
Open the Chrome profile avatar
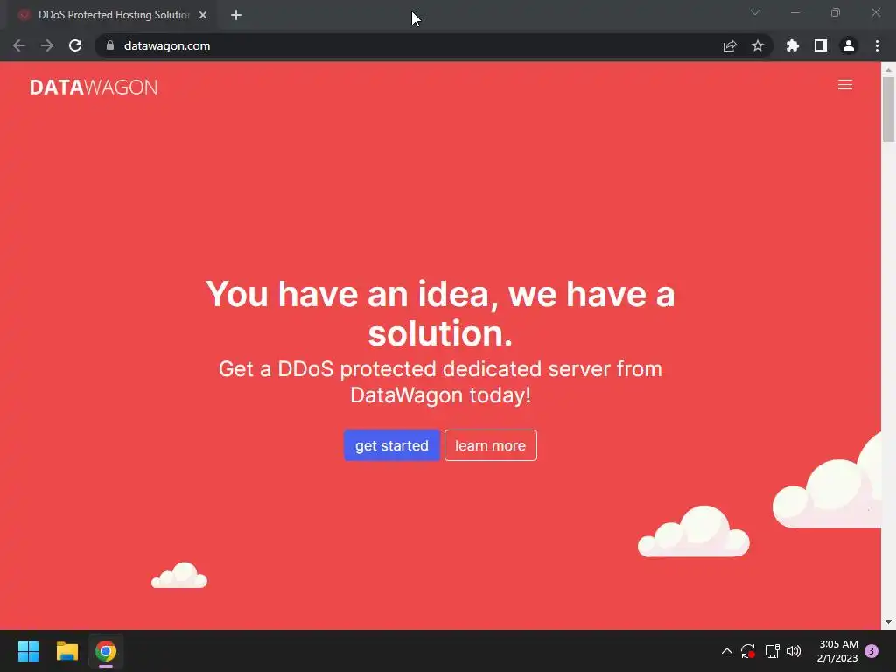pyautogui.click(x=849, y=45)
